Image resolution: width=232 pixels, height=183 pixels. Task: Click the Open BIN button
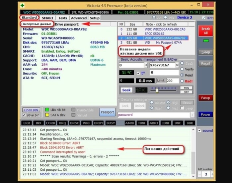click(31, 110)
